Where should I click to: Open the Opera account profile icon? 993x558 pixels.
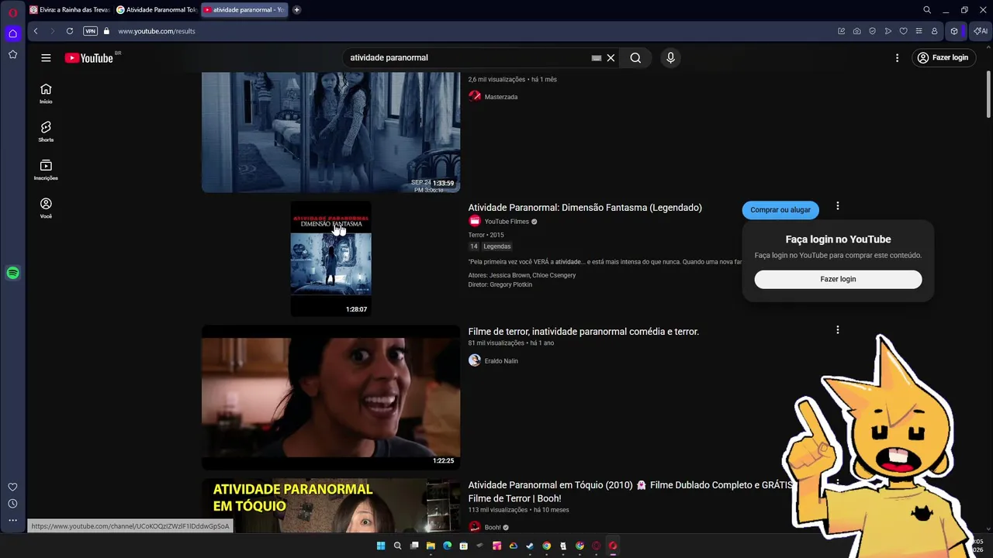[934, 31]
